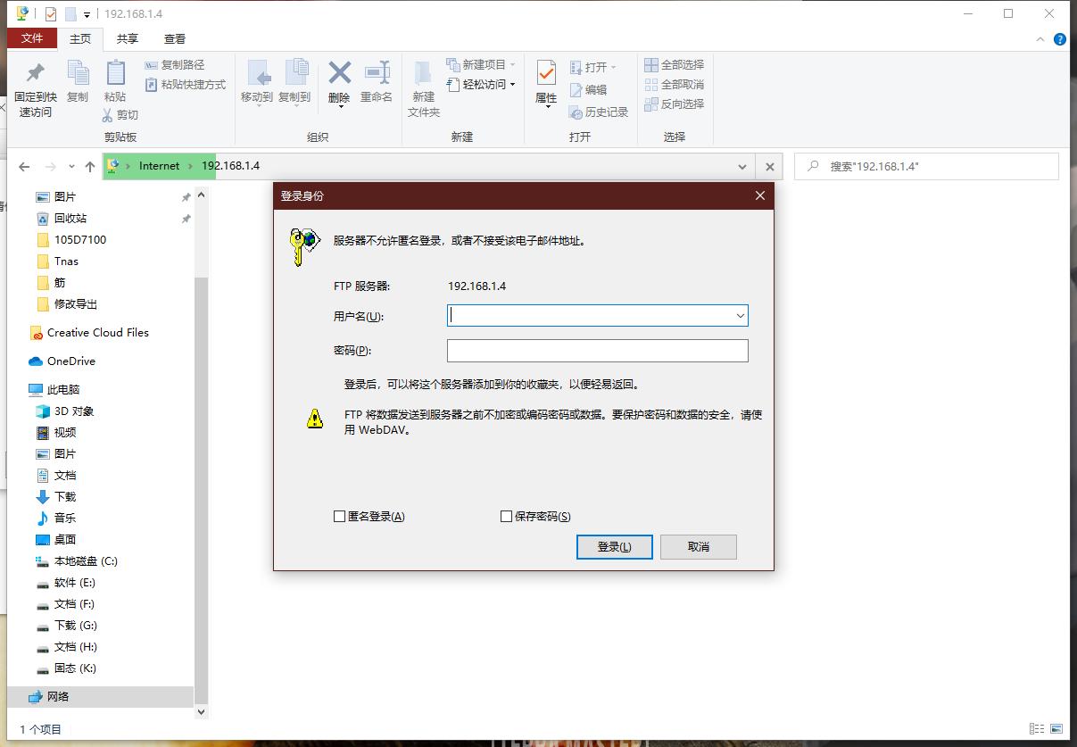The width and height of the screenshot is (1077, 747).
Task: Check the save password (保存密码) checkbox
Action: 506,516
